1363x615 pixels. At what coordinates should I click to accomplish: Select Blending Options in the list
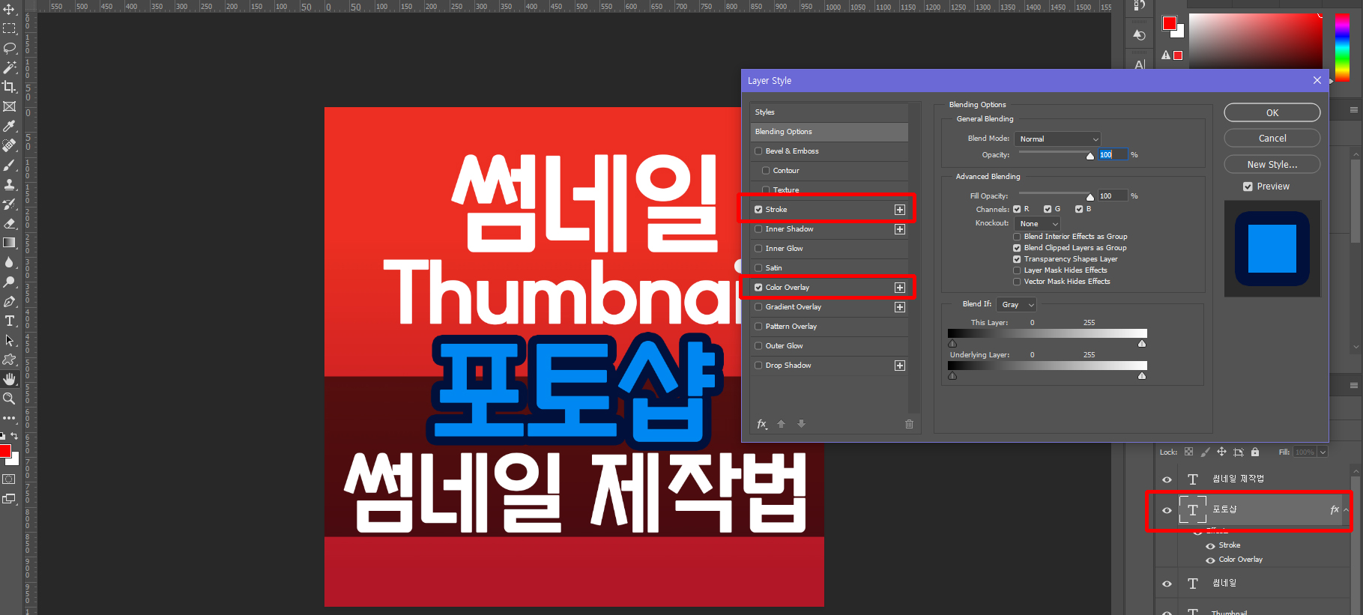(x=829, y=132)
